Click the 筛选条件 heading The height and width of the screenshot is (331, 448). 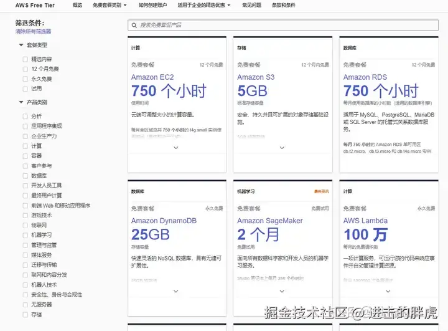30,23
